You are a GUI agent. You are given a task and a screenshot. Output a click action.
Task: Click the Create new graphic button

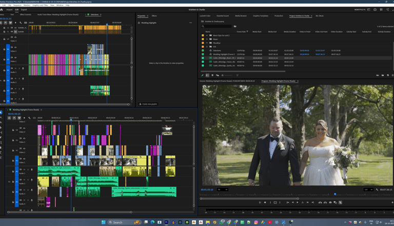point(147,104)
